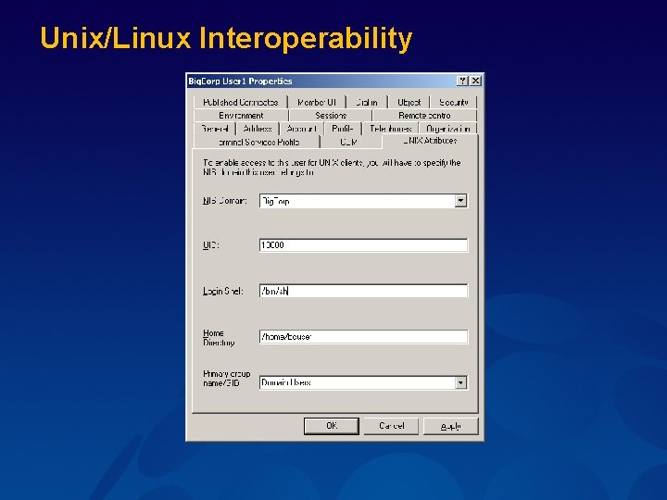The image size is (667, 500).
Task: Click the UID input field
Action: [363, 245]
